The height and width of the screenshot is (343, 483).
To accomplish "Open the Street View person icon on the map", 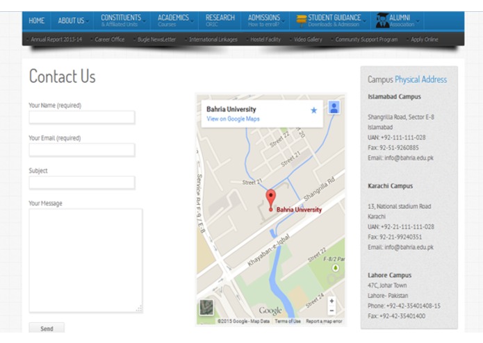I will pos(334,108).
